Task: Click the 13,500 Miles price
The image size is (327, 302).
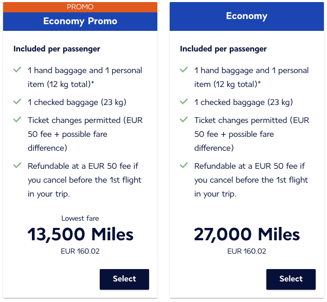Action: click(x=80, y=235)
